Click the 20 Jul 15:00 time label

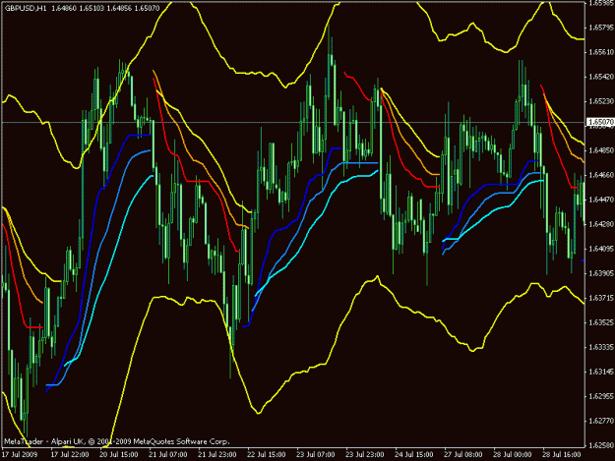(x=119, y=455)
